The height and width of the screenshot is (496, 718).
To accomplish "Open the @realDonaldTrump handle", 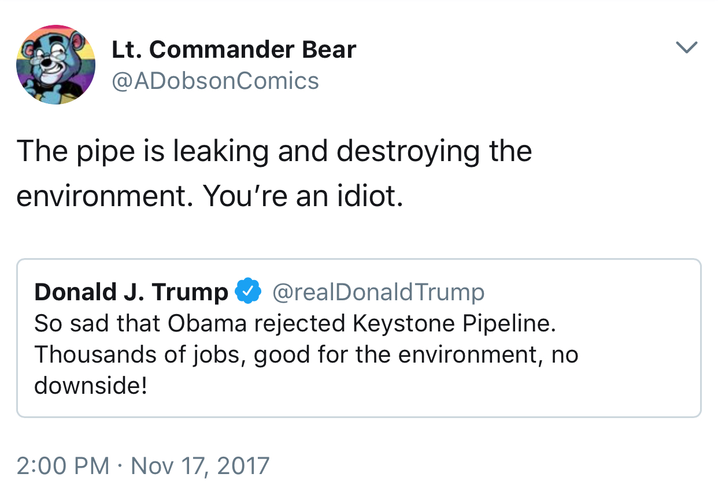I will coord(377,292).
